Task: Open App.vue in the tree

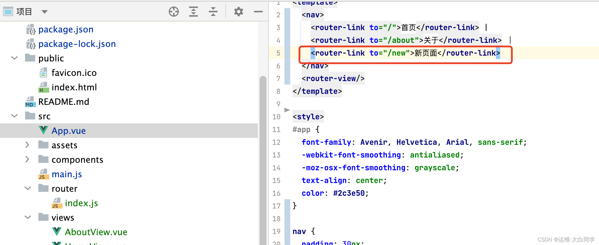Action: pyautogui.click(x=69, y=131)
